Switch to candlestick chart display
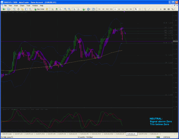This screenshot has height=139, width=179. pyautogui.click(x=56, y=9)
